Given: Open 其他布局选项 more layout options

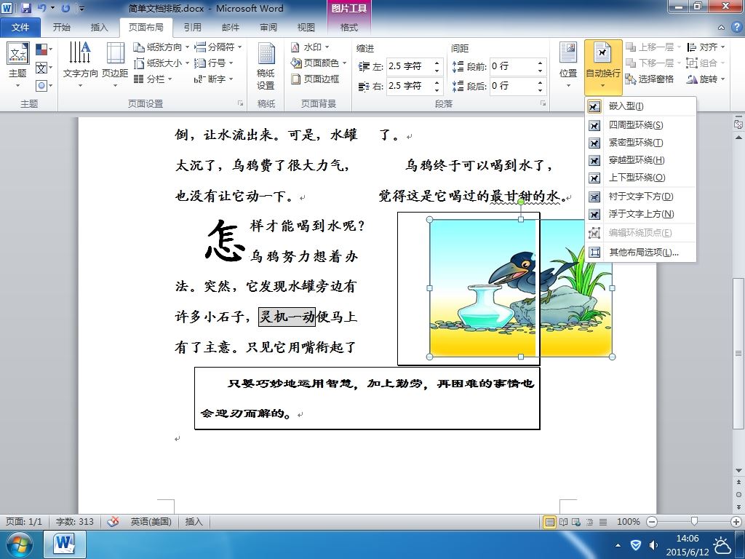Looking at the screenshot, I should tap(640, 252).
